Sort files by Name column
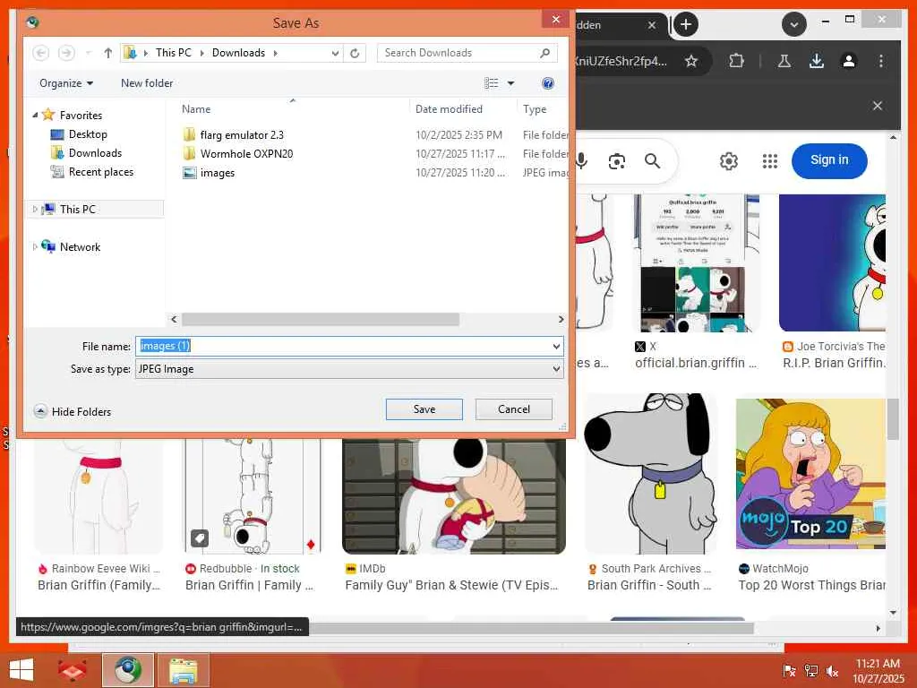 click(x=196, y=108)
